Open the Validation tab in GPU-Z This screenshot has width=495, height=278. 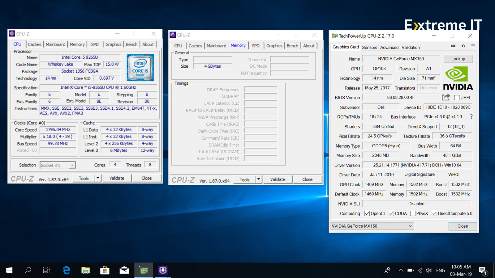411,47
